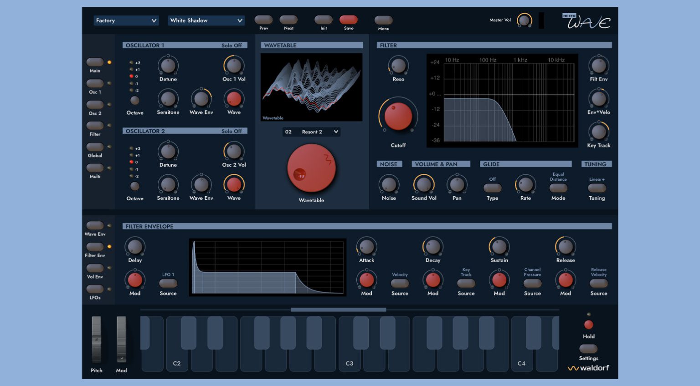The image size is (700, 386).
Task: Click the filter envelope Attack knob
Action: [x=366, y=247]
